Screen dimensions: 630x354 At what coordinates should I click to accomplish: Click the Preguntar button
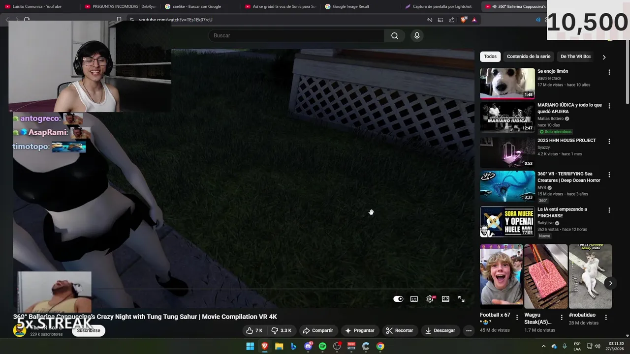360,330
